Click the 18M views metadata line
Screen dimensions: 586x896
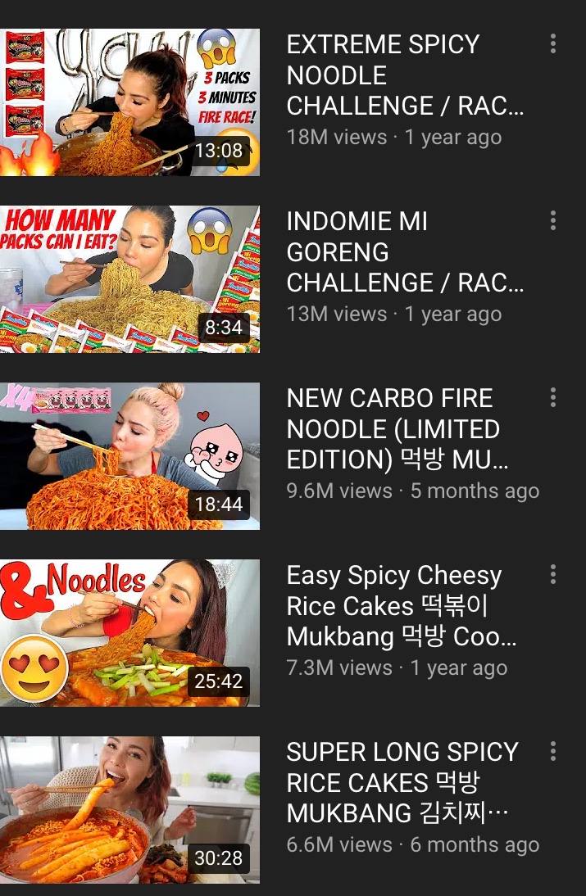394,137
